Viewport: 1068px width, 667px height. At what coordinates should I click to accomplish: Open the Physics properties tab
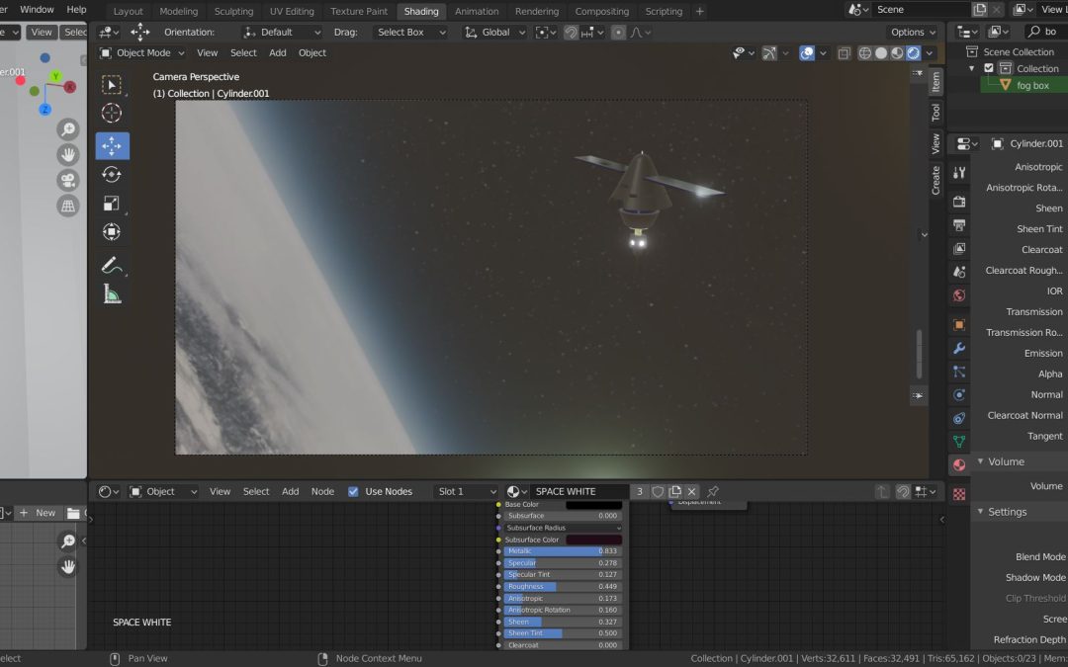959,394
